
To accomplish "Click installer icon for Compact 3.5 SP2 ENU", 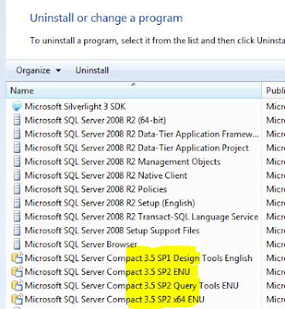I will click(x=17, y=272).
